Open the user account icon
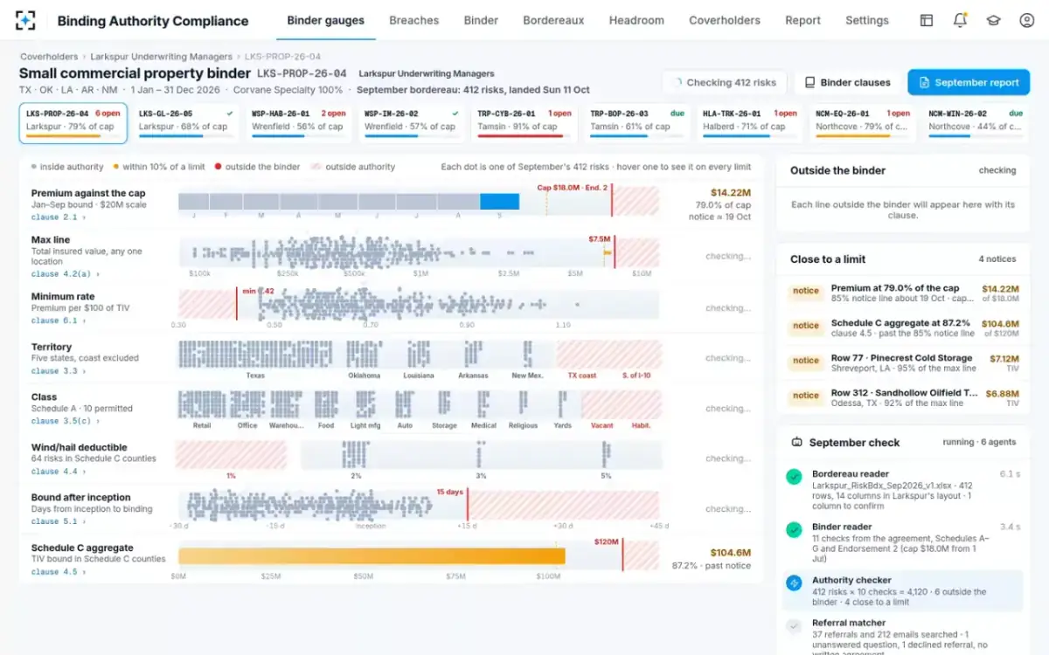Screen dimensions: 1049x655 coord(1026,20)
